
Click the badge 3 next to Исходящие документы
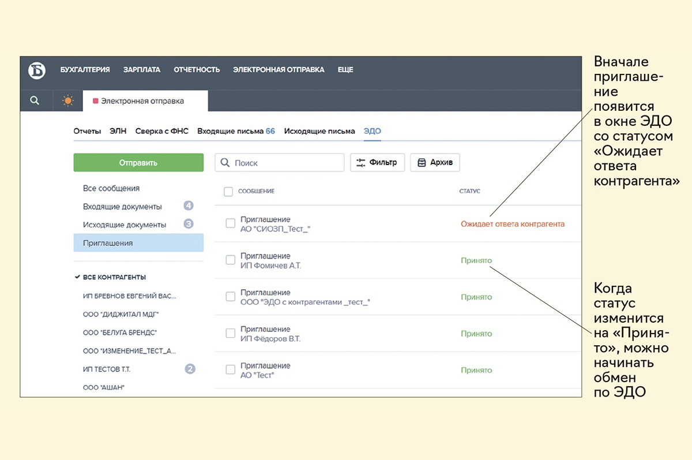click(188, 224)
